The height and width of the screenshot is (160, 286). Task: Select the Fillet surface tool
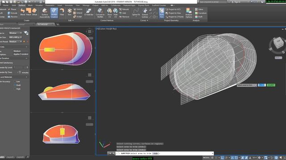(62, 12)
